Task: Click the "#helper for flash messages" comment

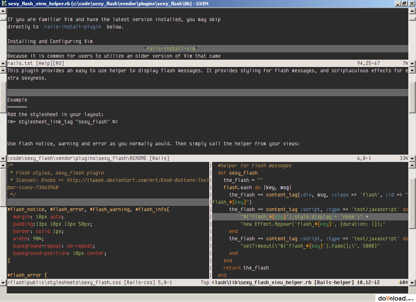Action: 254,166
